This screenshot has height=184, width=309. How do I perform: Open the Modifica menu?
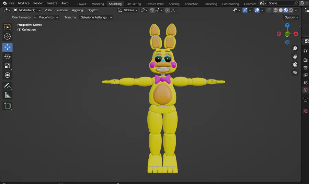click(x=24, y=3)
